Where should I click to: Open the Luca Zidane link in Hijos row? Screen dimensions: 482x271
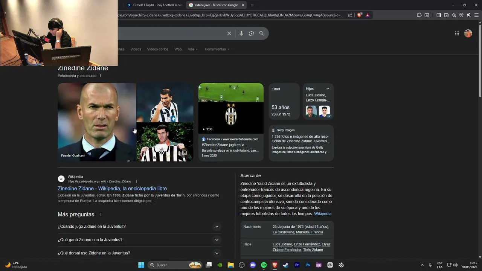coord(282,244)
